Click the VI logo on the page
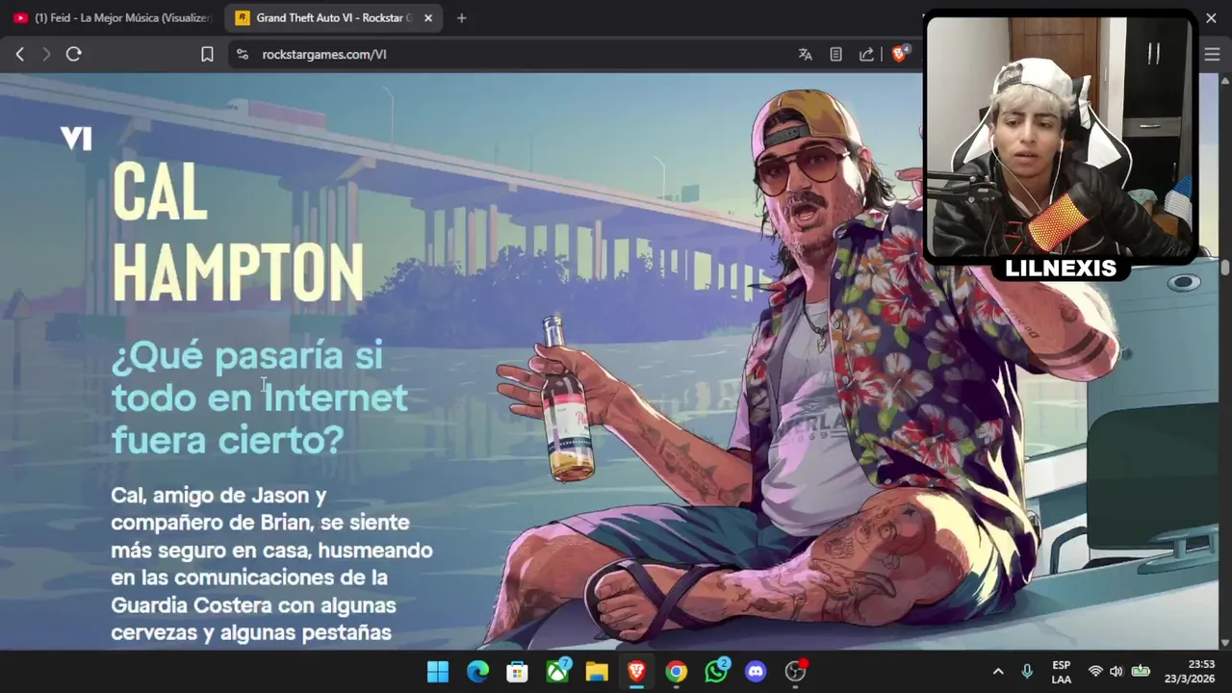Viewport: 1232px width, 693px height. (76, 139)
